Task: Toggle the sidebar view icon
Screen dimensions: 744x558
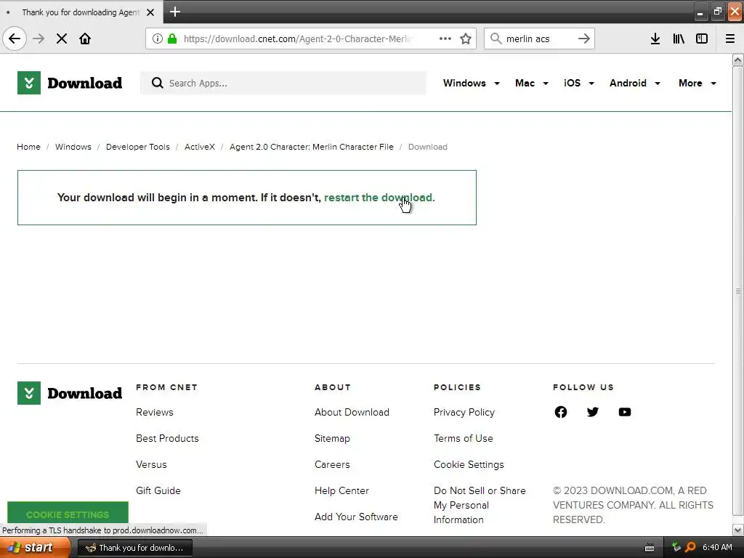Action: click(x=702, y=39)
